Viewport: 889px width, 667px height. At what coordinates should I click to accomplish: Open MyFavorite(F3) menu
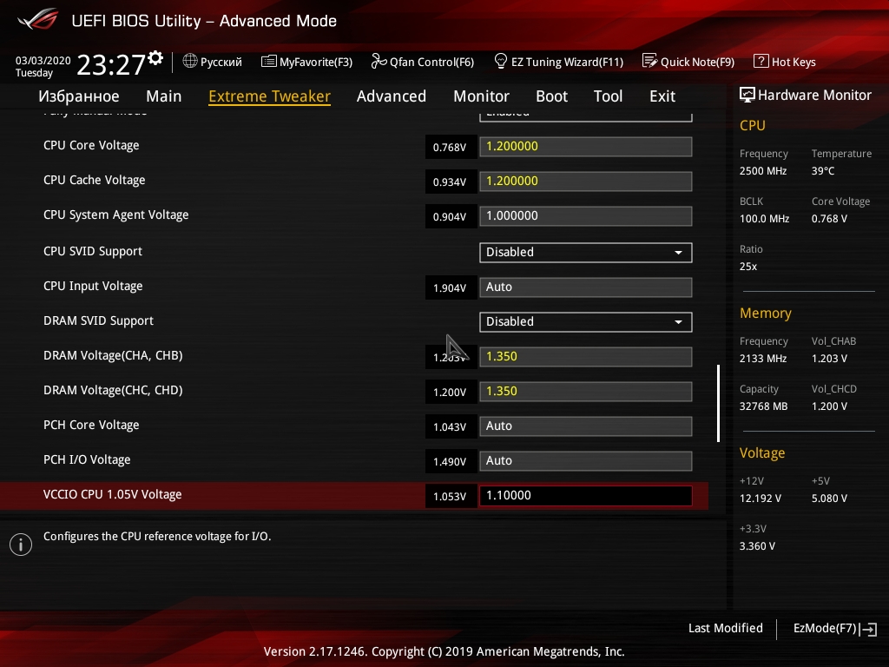[x=316, y=62]
